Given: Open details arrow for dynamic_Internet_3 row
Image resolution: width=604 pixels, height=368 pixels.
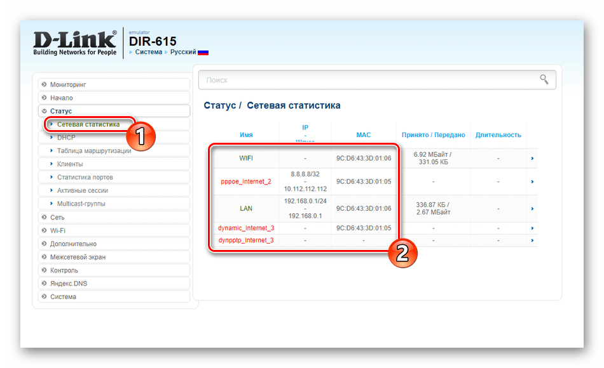Looking at the screenshot, I should (x=532, y=228).
